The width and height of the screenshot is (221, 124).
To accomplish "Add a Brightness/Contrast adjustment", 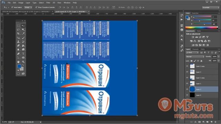I will click(193, 37).
